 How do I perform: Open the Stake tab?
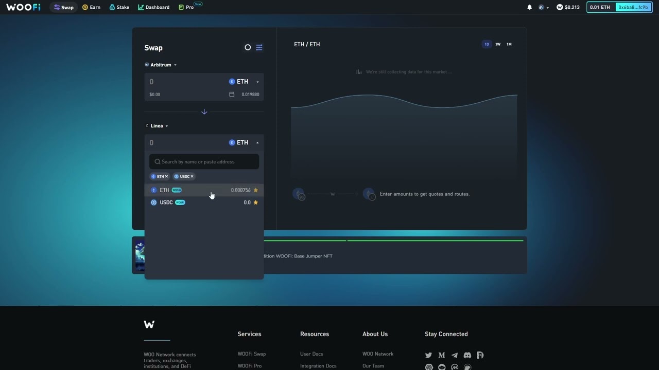pos(119,7)
